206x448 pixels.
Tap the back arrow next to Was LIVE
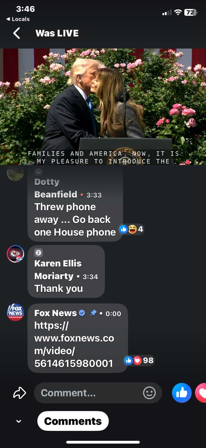click(16, 33)
